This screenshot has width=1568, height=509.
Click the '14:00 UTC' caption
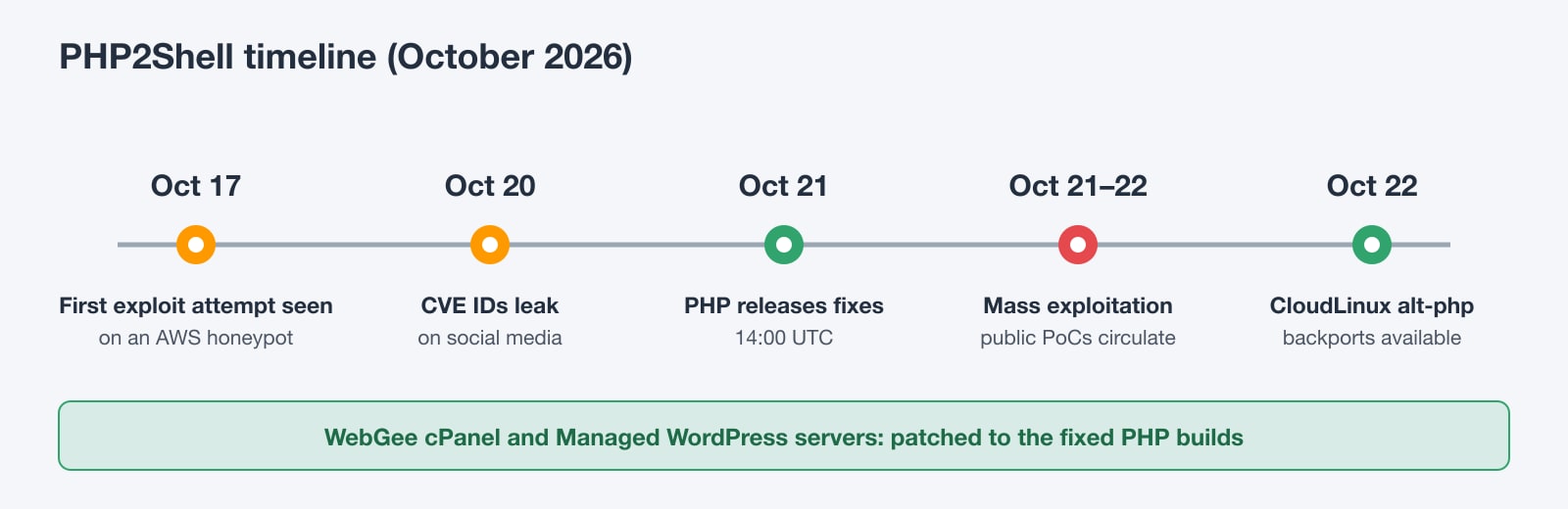(784, 338)
